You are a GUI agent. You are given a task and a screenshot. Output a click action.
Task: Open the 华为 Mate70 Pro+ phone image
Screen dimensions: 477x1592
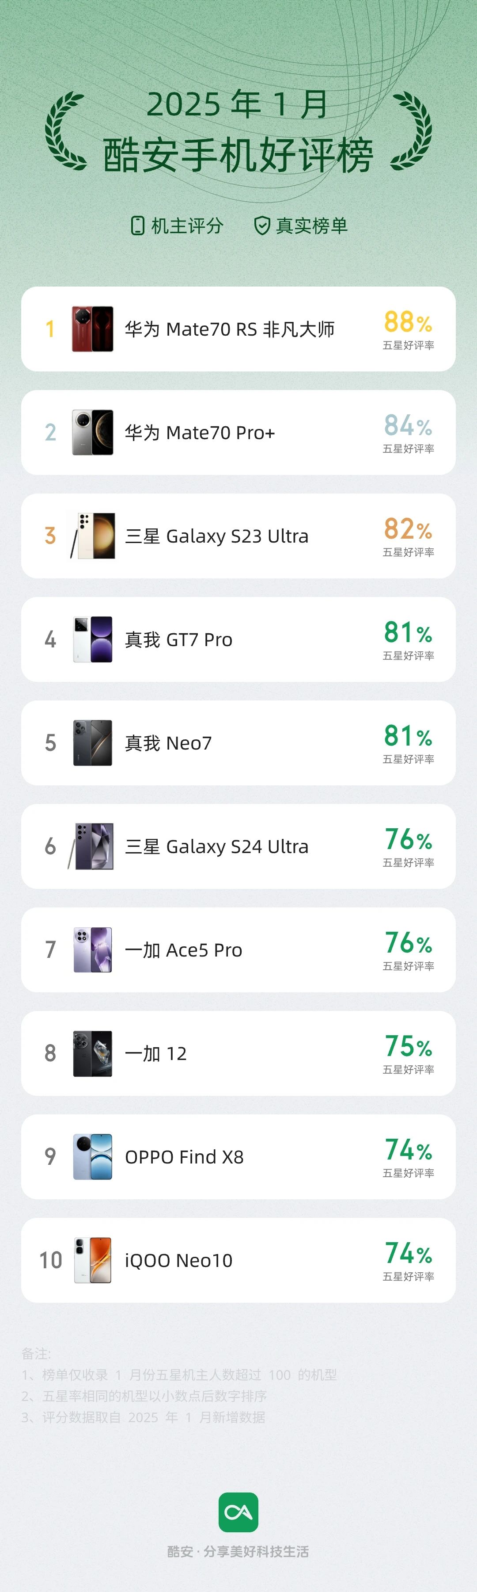click(93, 432)
